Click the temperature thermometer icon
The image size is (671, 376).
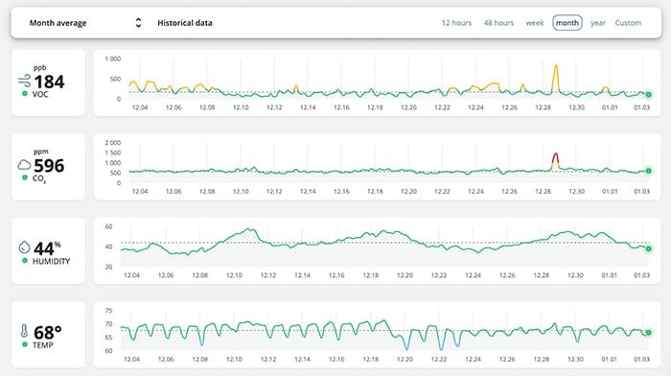[x=24, y=331]
